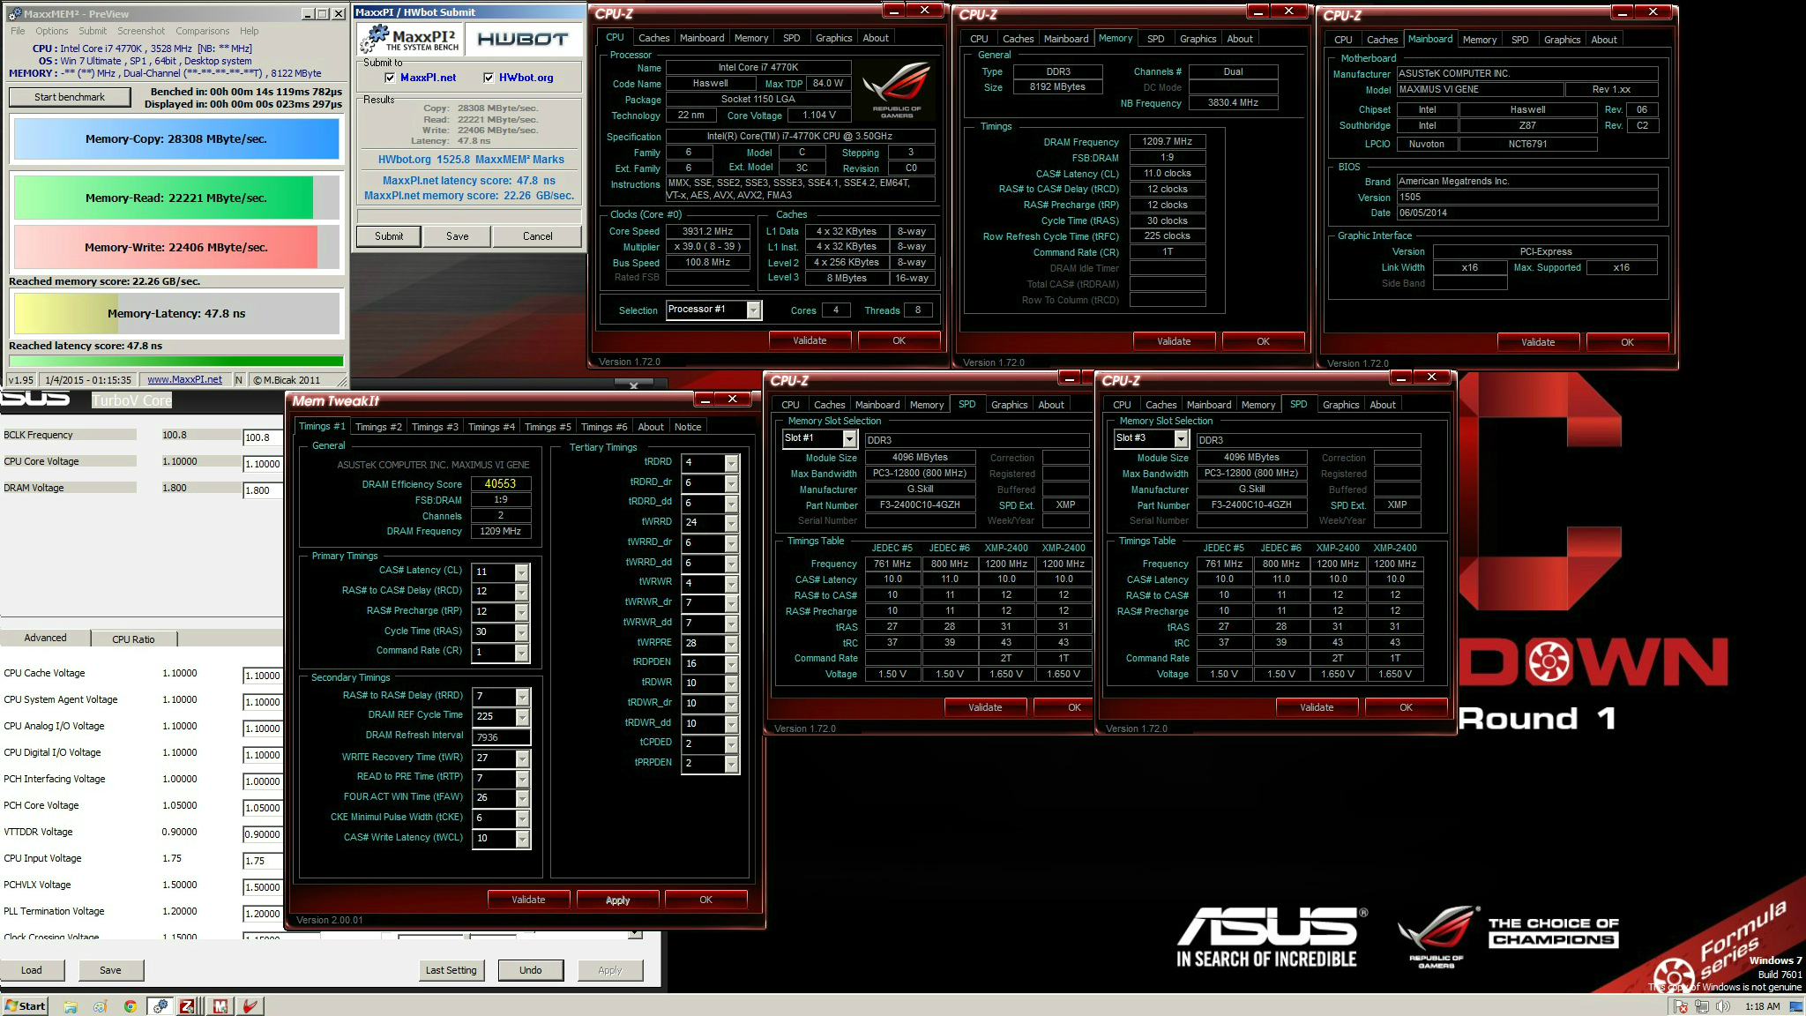The height and width of the screenshot is (1016, 1806).
Task: Open the MaxxMEM Options menu
Action: pos(51,31)
